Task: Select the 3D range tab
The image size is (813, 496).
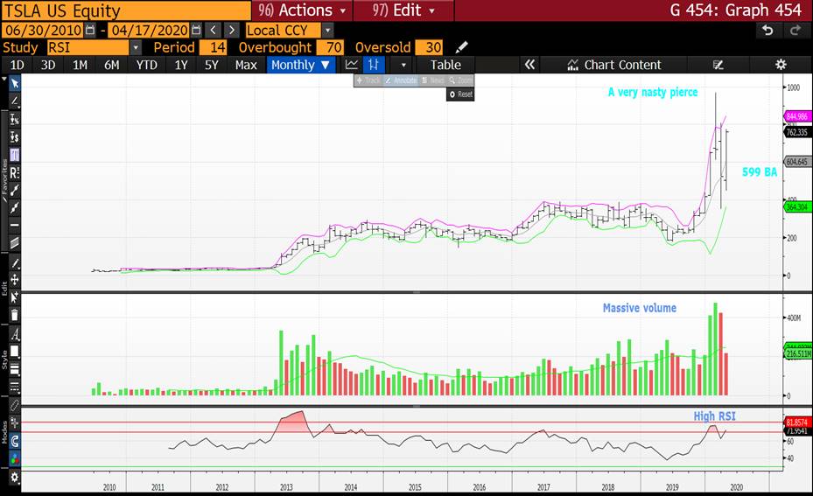Action: (x=48, y=65)
